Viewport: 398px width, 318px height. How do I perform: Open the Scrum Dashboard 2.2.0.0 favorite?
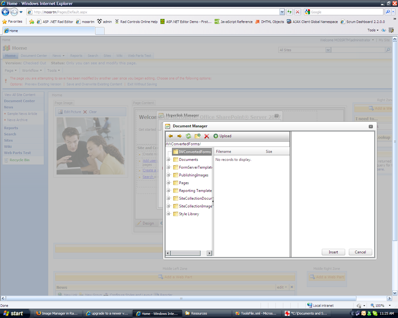[x=363, y=22]
